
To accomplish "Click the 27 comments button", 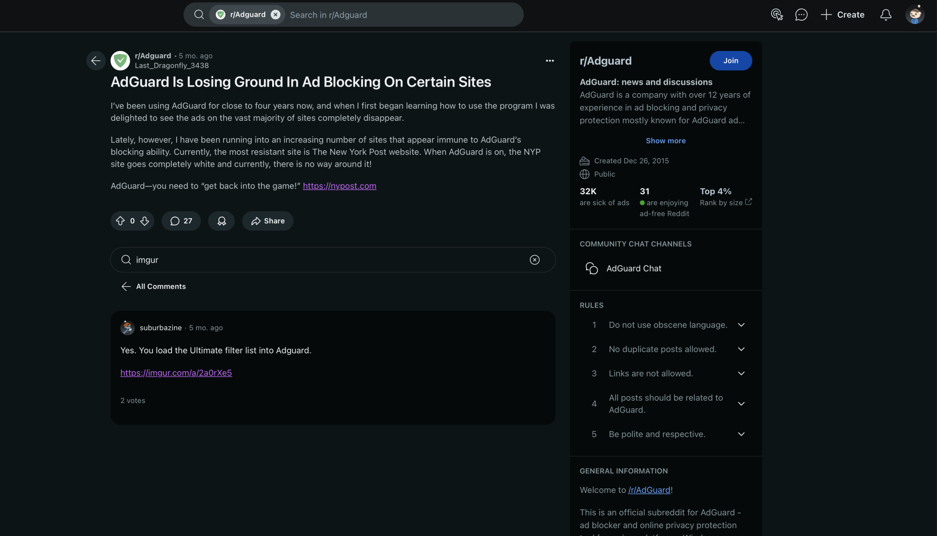I will (181, 221).
